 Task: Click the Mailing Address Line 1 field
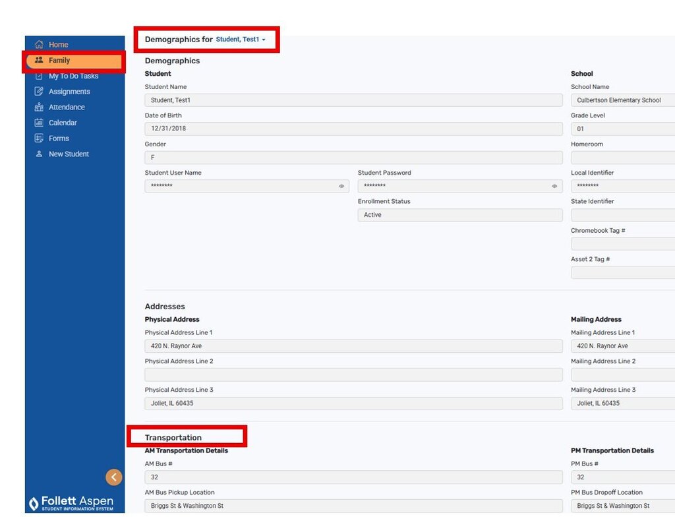tap(623, 346)
